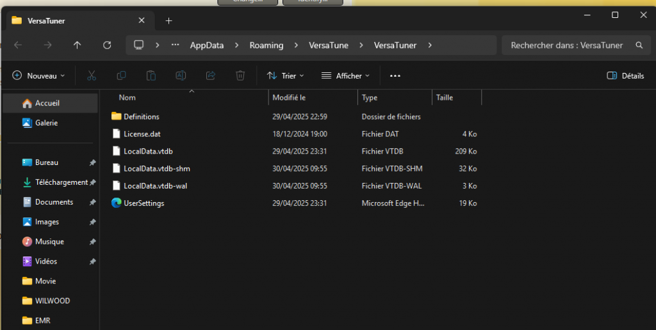Expand chevron after VersaTune in path
This screenshot has height=330, width=656.
point(361,45)
